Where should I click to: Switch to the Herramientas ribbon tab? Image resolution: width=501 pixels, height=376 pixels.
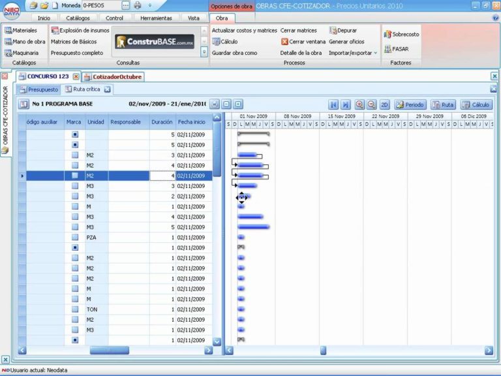[156, 18]
